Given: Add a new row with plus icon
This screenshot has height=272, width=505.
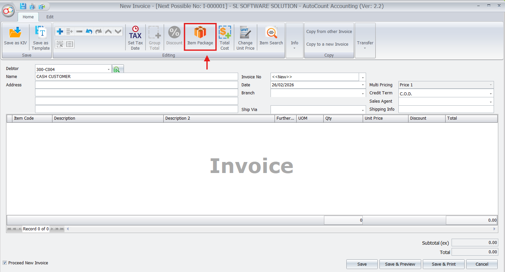Looking at the screenshot, I should (x=60, y=31).
